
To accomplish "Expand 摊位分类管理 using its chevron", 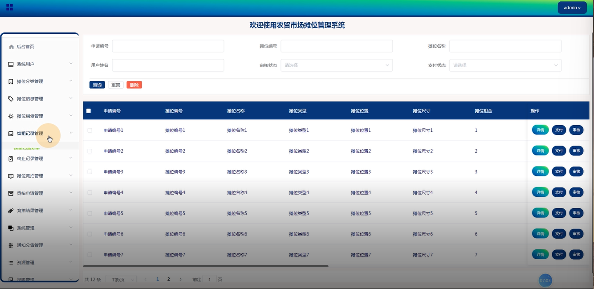I will (71, 81).
